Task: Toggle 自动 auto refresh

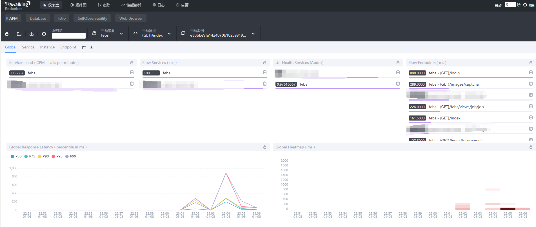Action: tap(498, 5)
